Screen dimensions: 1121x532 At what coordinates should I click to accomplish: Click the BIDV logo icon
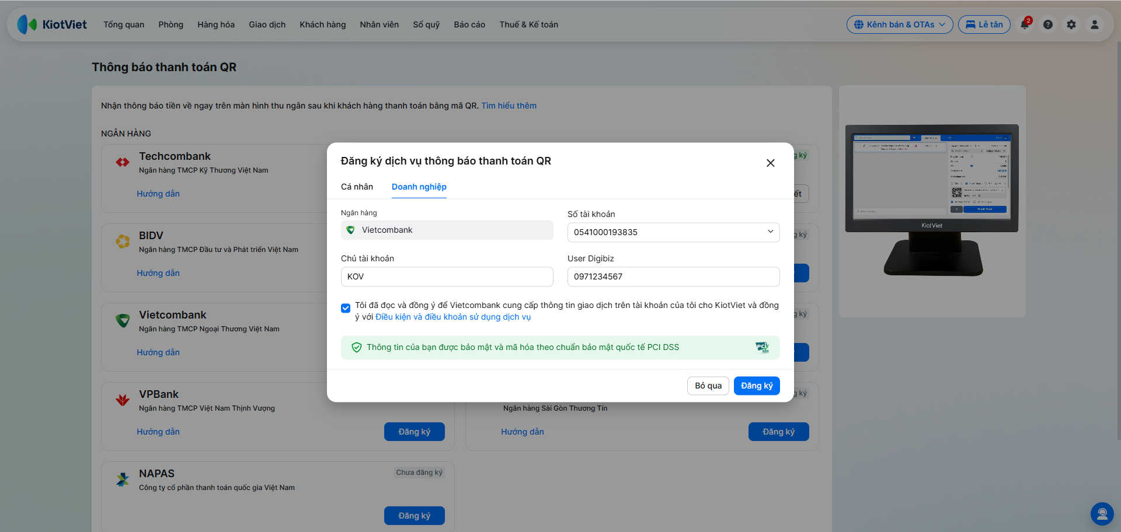123,242
